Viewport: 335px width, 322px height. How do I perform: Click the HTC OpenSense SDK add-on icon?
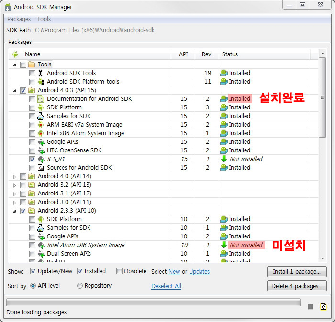(x=41, y=150)
